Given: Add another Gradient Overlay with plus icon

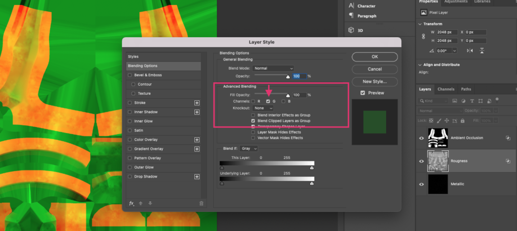Looking at the screenshot, I should coord(197,149).
